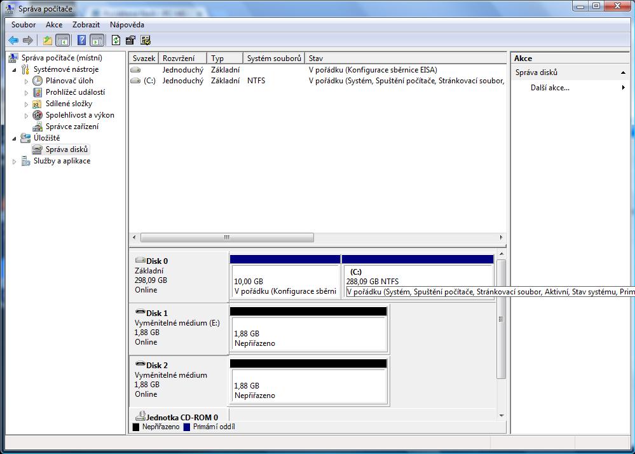Toggle the Show/Hide Action pane icon
The height and width of the screenshot is (454, 635).
click(x=97, y=40)
